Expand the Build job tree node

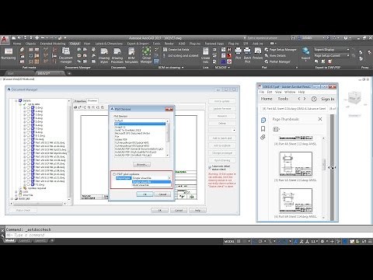[12, 198]
